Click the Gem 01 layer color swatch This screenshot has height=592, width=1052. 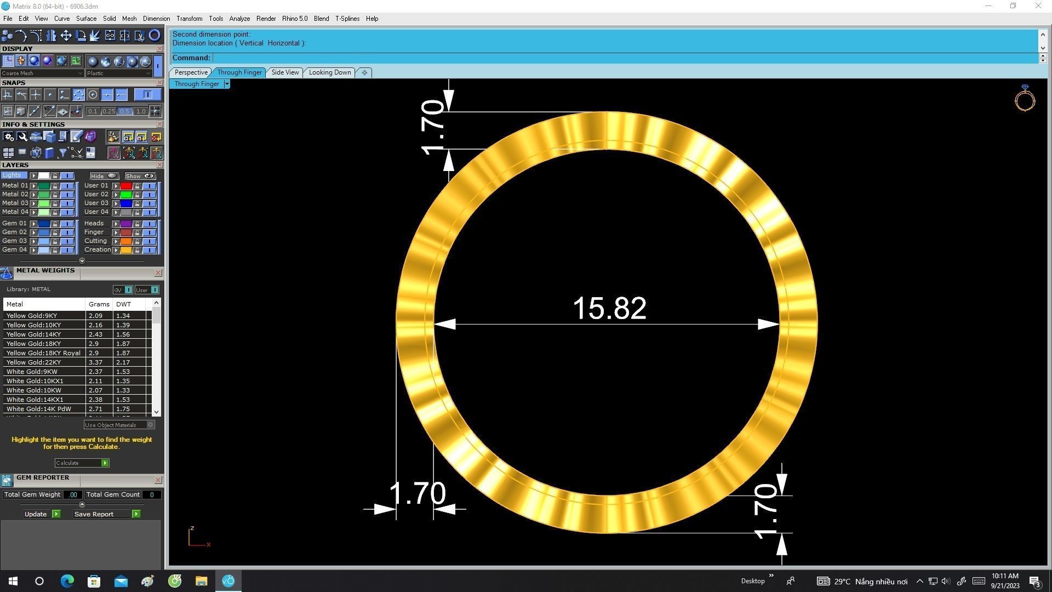[x=44, y=224]
